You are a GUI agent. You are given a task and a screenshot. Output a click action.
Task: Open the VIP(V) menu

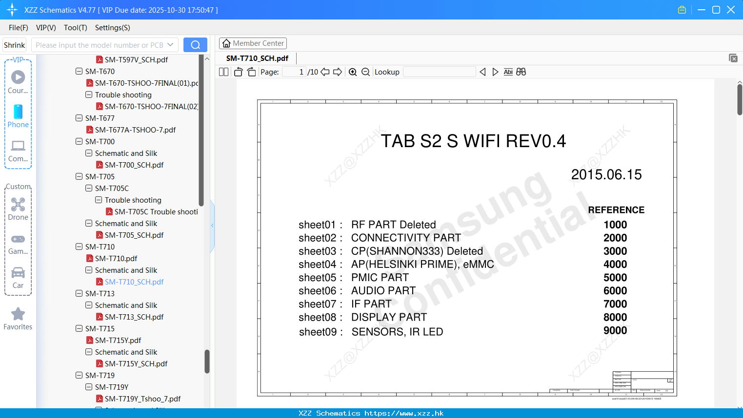tap(46, 28)
